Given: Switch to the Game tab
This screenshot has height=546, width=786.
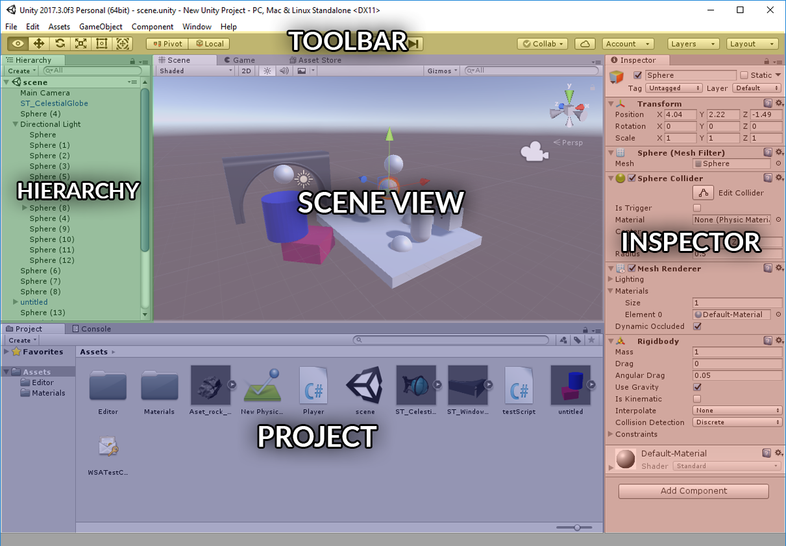Looking at the screenshot, I should click(x=239, y=60).
